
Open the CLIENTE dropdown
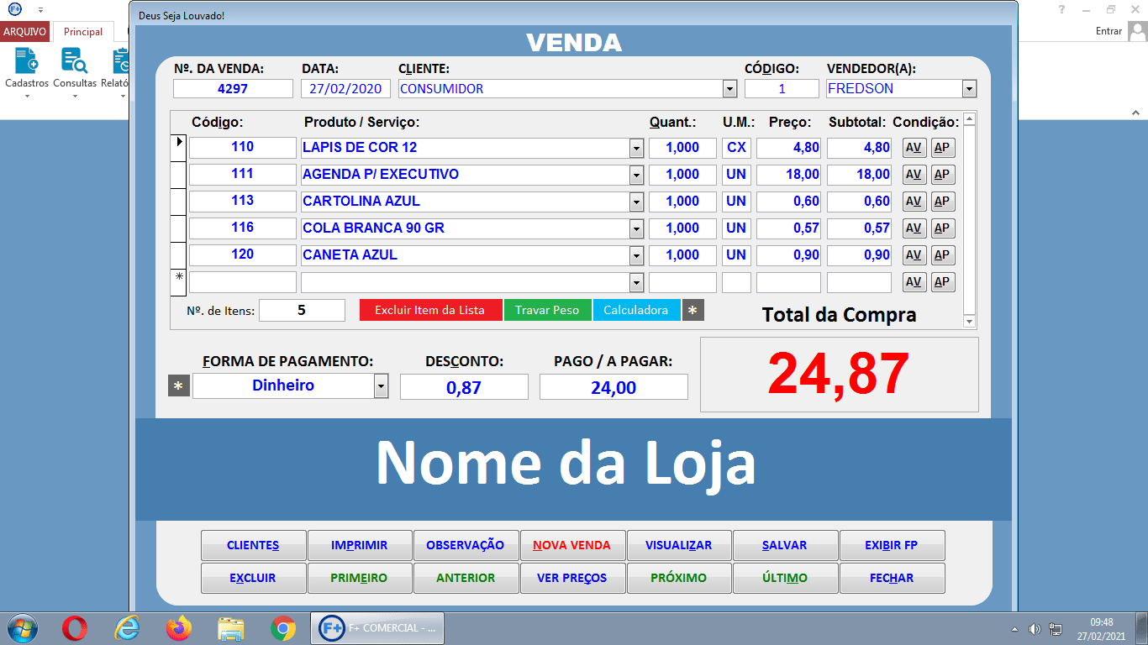pyautogui.click(x=728, y=88)
